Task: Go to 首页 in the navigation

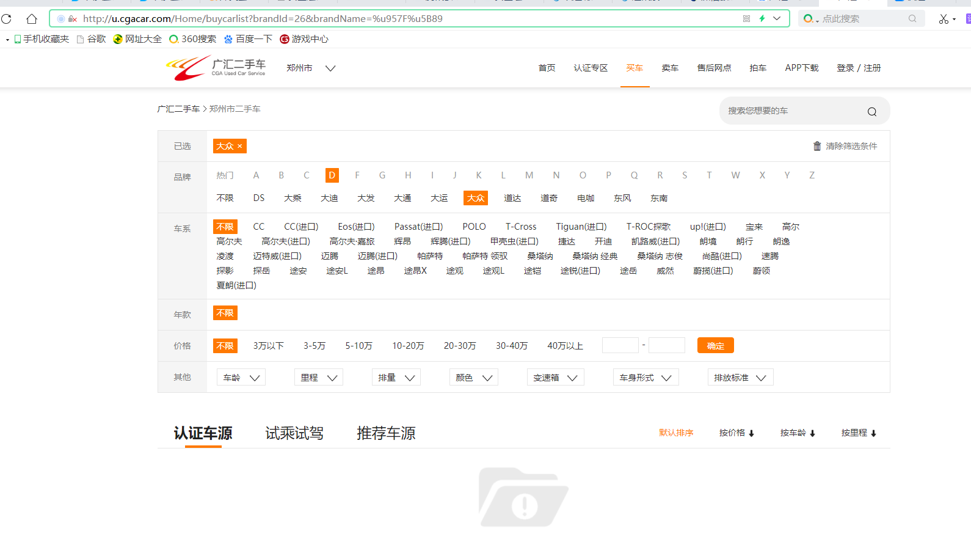Action: tap(547, 68)
